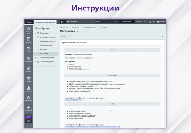
Task: Click the search magnifier icon
Action: pyautogui.click(x=115, y=22)
